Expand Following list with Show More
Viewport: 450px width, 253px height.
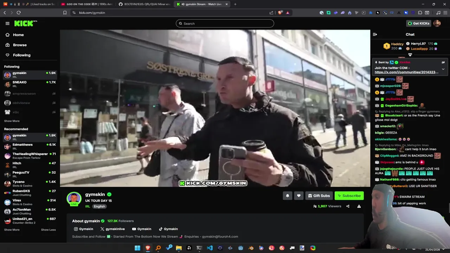click(x=12, y=121)
